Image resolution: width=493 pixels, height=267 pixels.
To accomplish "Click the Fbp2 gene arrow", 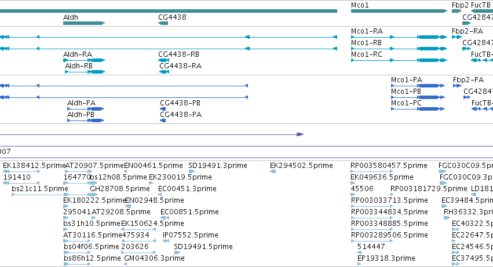I will pos(457,11).
